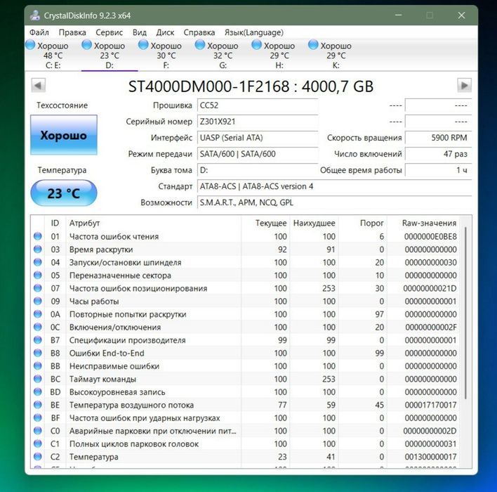497x492 pixels.
Task: Click status orb for Часы работы
Action: click(x=38, y=301)
